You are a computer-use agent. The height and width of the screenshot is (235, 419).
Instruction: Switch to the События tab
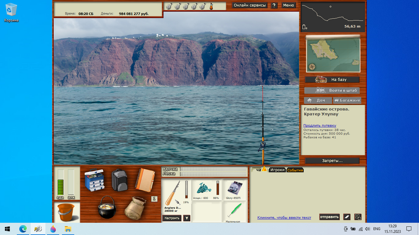[x=295, y=170]
